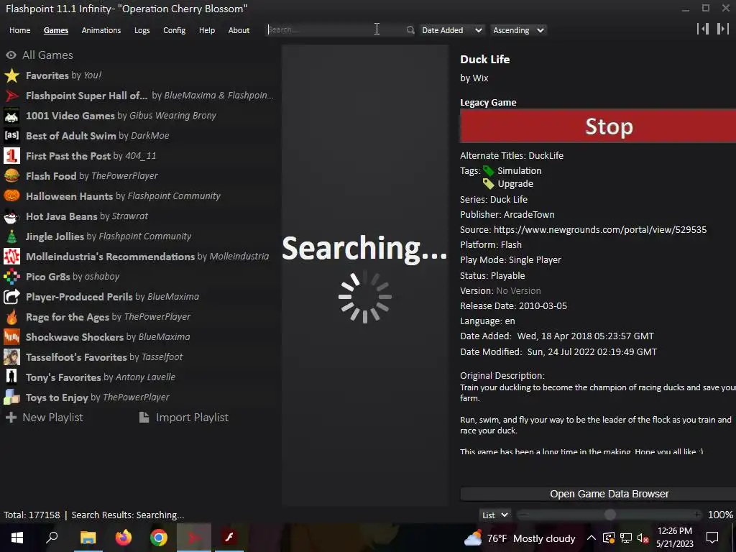736x552 pixels.
Task: Click the Rage for the Ages flame icon
Action: 11,317
